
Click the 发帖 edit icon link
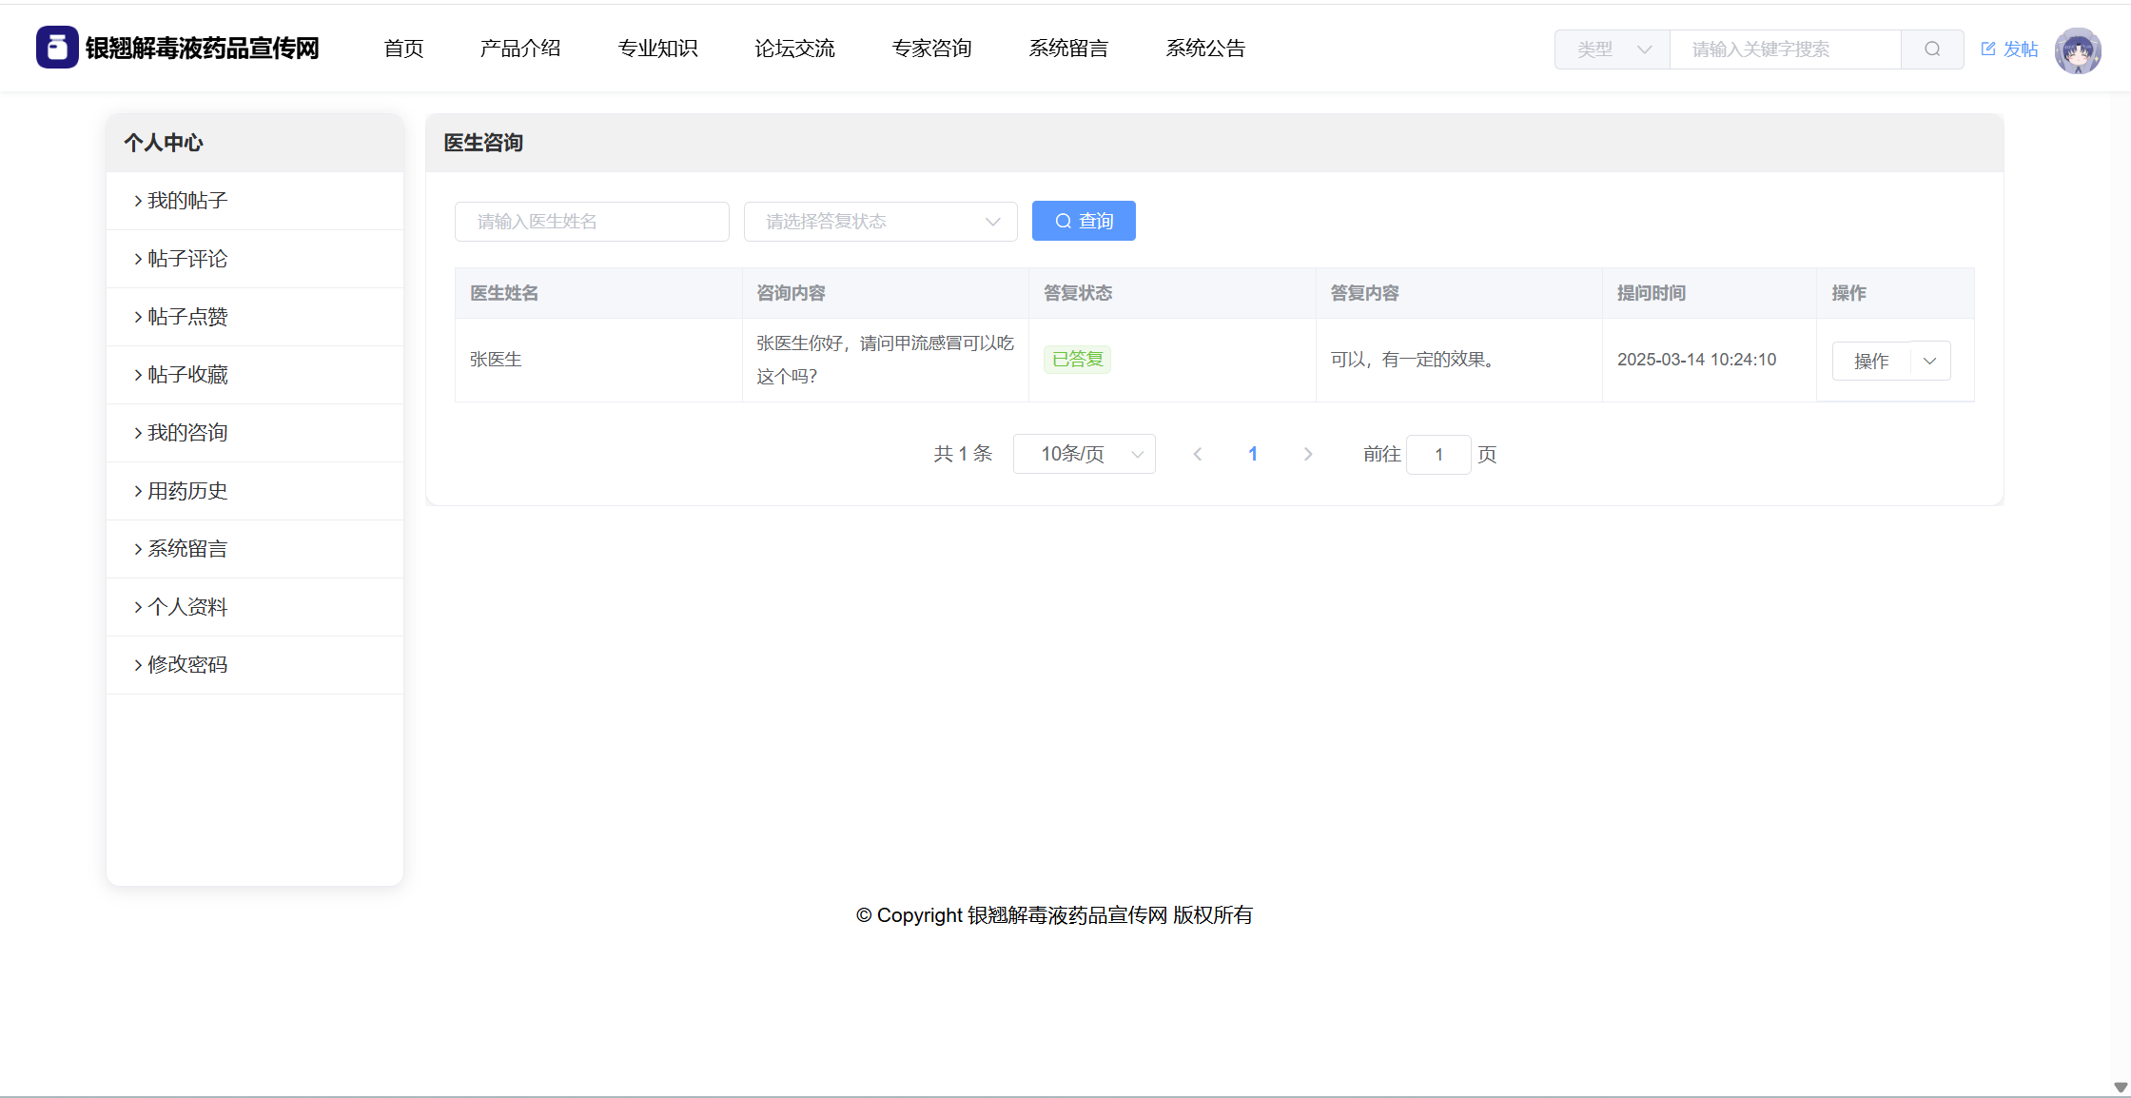(x=2008, y=49)
